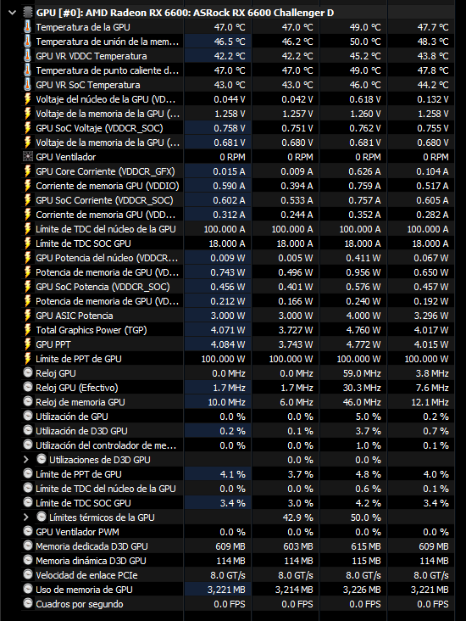Screen dimensions: 466x621
Task: Click thermometer icon for GPU VR VDDC Temperatura
Action: tap(27, 56)
